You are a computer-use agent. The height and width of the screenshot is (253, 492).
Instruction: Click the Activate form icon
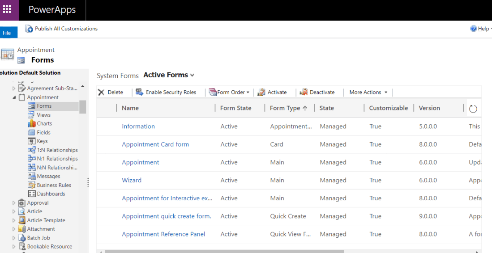pyautogui.click(x=261, y=93)
